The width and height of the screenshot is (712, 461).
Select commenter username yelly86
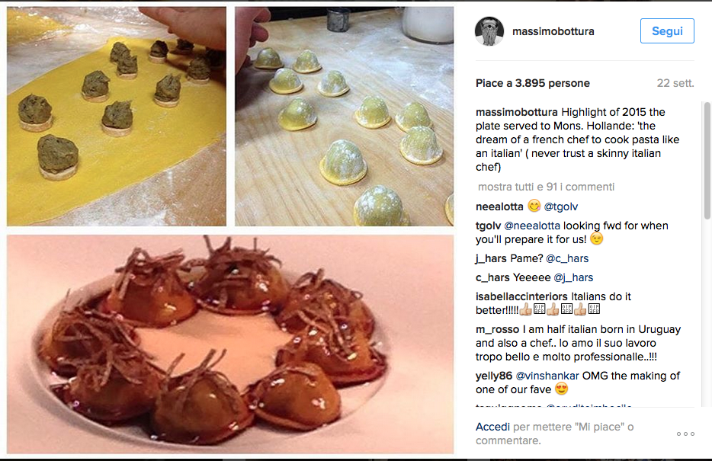click(492, 375)
